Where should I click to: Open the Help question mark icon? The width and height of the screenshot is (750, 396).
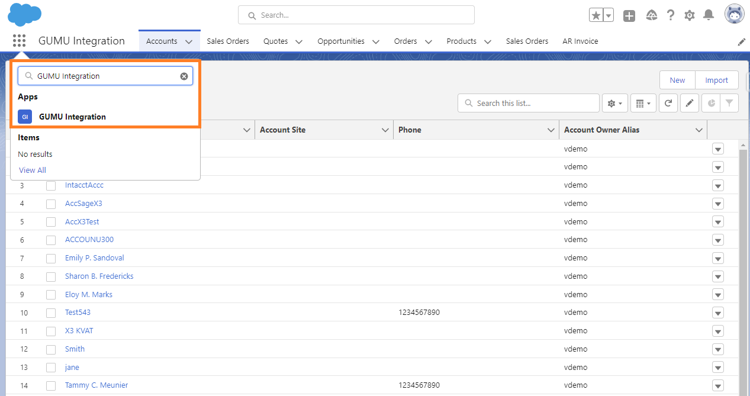(x=671, y=15)
